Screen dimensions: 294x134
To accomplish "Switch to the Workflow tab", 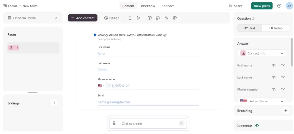I will (148, 6).
